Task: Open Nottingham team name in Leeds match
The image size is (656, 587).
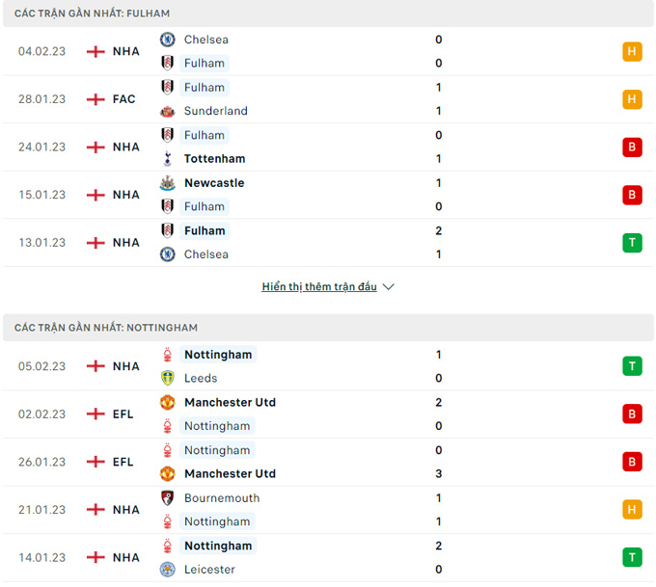Action: click(x=218, y=355)
